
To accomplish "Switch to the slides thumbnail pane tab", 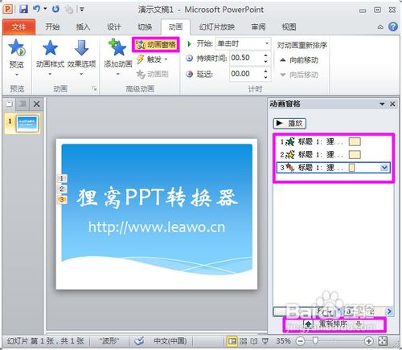I will tap(10, 104).
